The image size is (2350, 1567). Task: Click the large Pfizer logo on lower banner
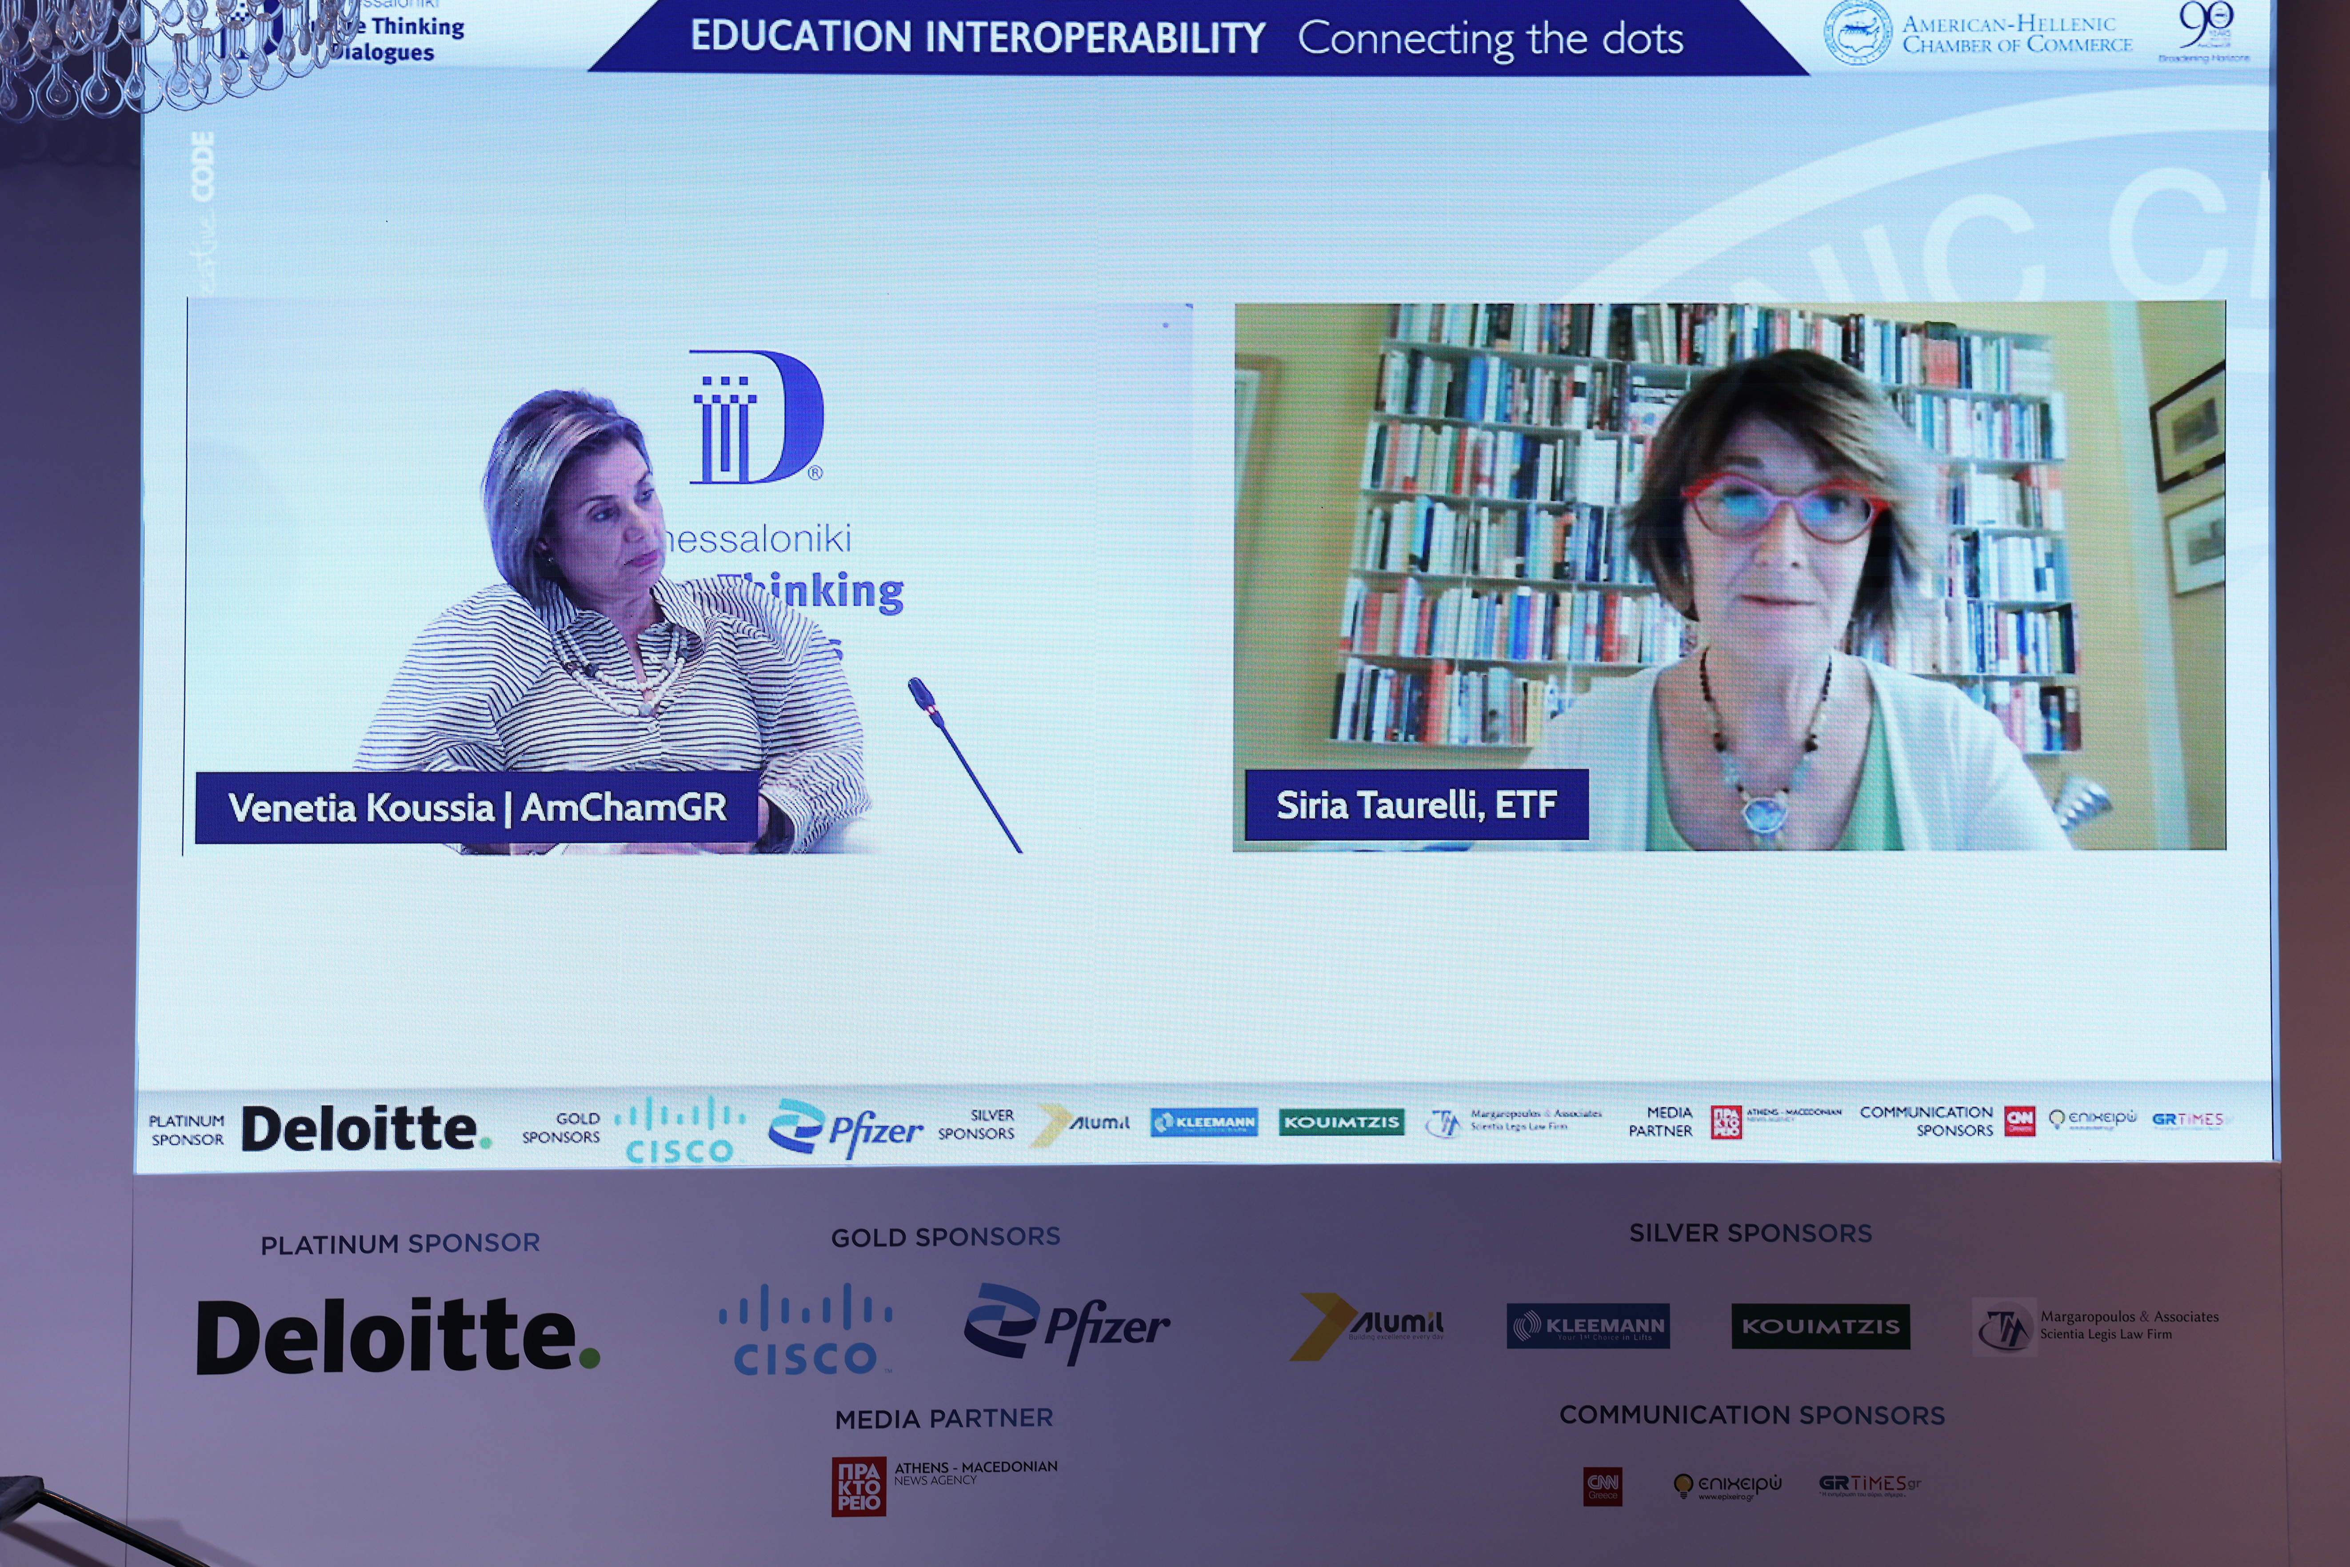tap(1067, 1324)
